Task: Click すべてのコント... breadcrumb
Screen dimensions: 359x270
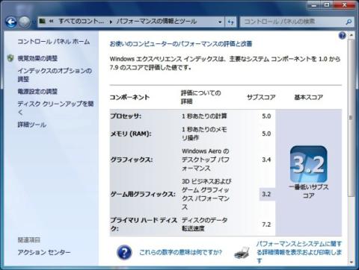Action: [x=82, y=22]
